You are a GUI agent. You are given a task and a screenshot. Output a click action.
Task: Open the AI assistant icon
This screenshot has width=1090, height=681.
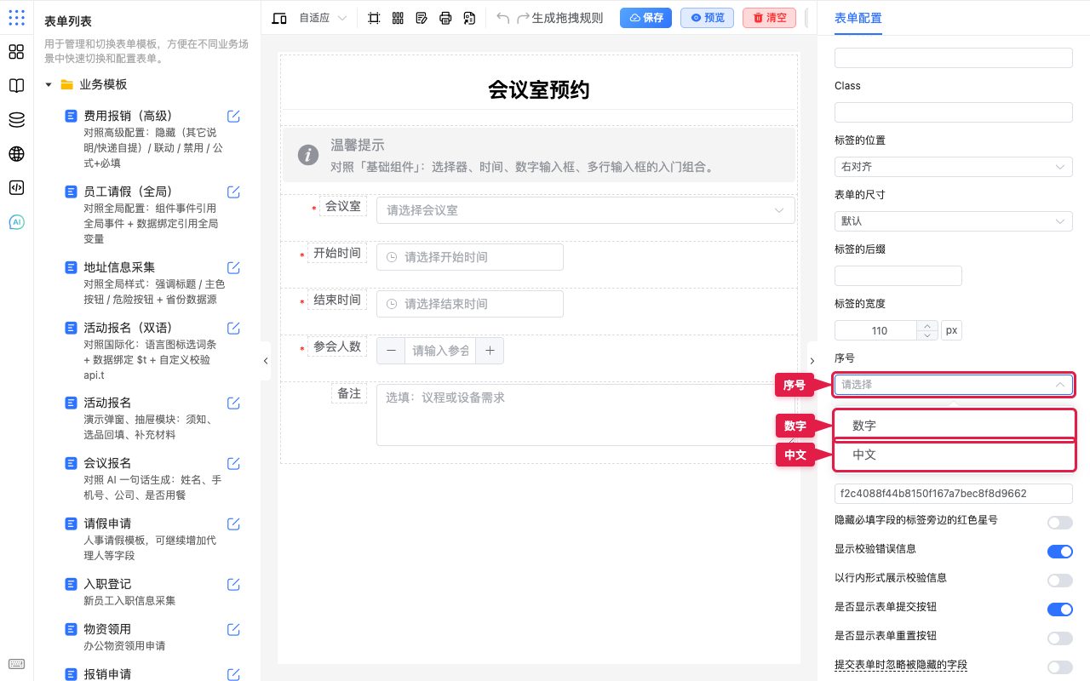pyautogui.click(x=16, y=222)
